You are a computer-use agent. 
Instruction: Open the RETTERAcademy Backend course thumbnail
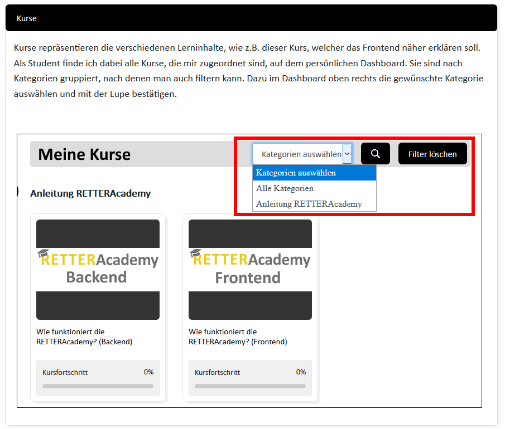(98, 270)
